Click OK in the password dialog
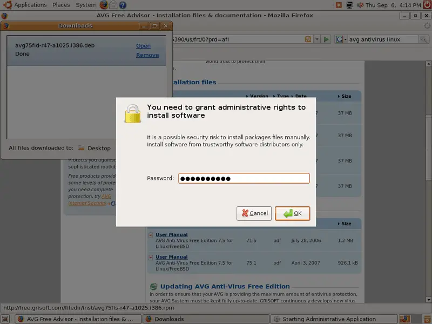 pos(292,213)
